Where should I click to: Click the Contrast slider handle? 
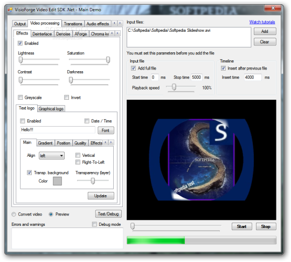tap(21, 80)
